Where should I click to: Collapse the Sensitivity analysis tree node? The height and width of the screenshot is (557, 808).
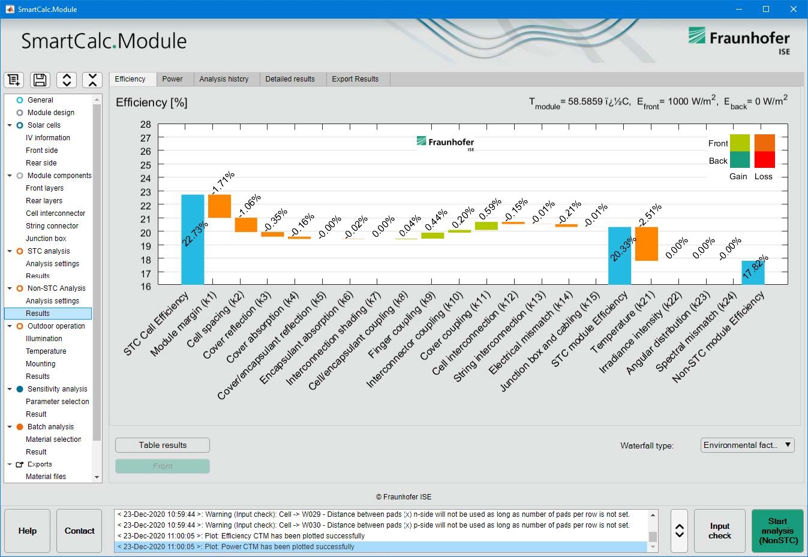pyautogui.click(x=10, y=389)
